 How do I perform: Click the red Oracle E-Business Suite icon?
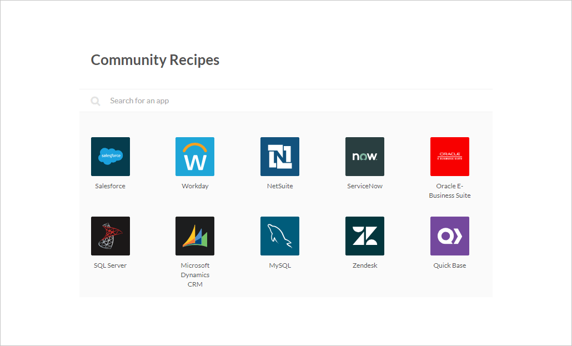tap(450, 157)
